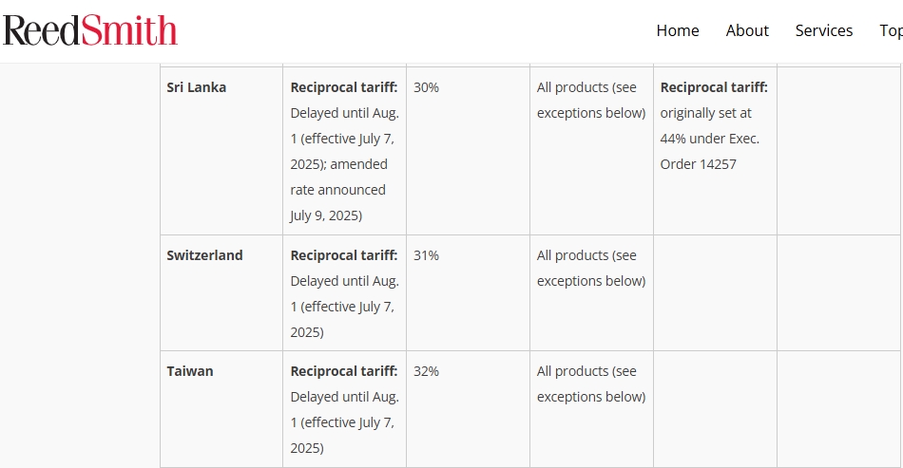Click the partially visible Top nav item

point(891,30)
